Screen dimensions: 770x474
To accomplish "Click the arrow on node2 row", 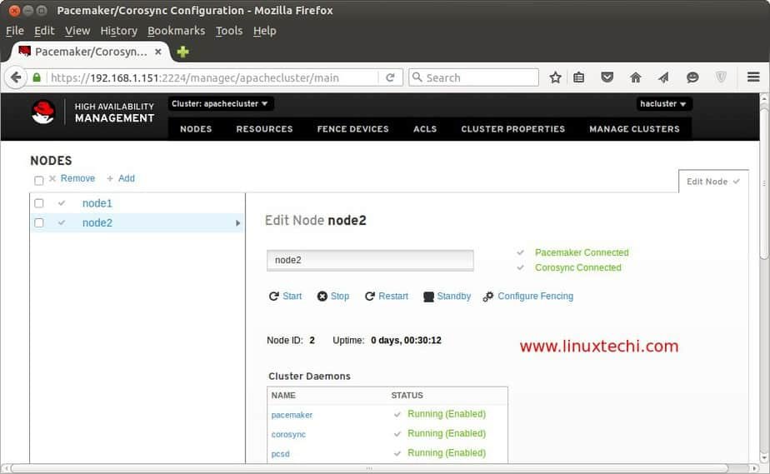I will click(x=238, y=223).
